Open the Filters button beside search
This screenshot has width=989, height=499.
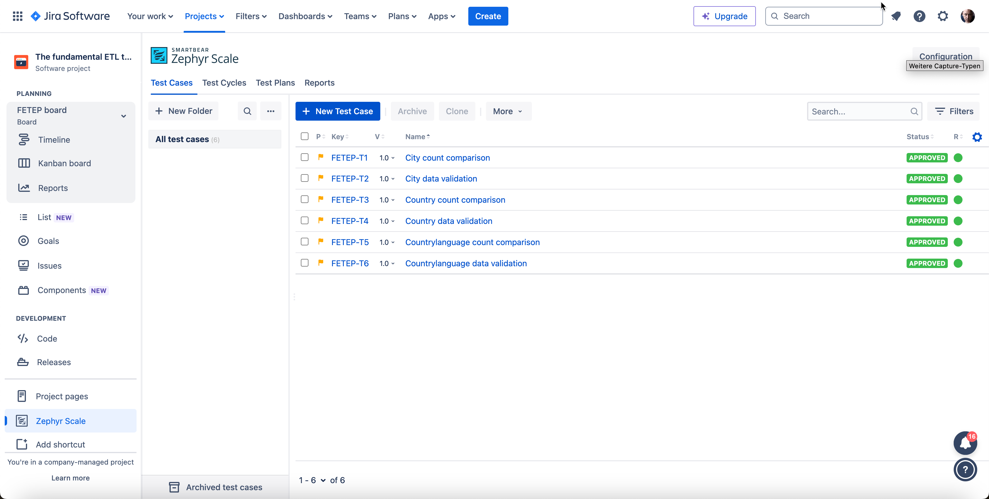pyautogui.click(x=954, y=111)
